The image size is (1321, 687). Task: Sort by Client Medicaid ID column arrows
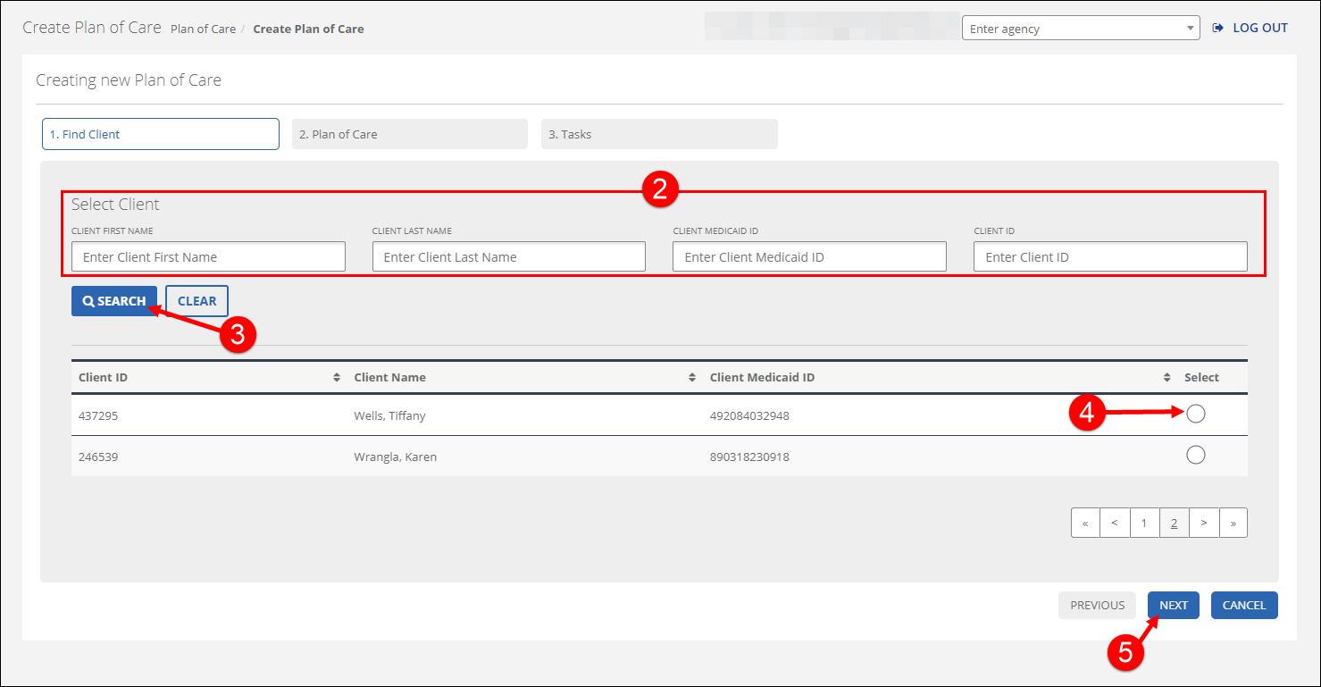[x=1166, y=378]
